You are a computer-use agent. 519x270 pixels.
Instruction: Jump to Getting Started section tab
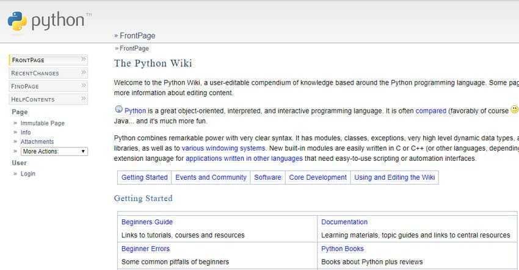[144, 177]
